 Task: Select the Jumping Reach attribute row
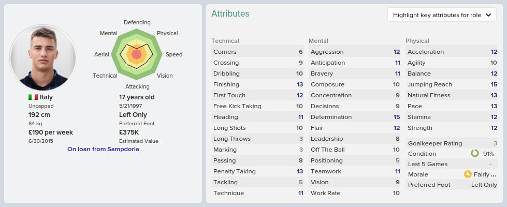453,84
